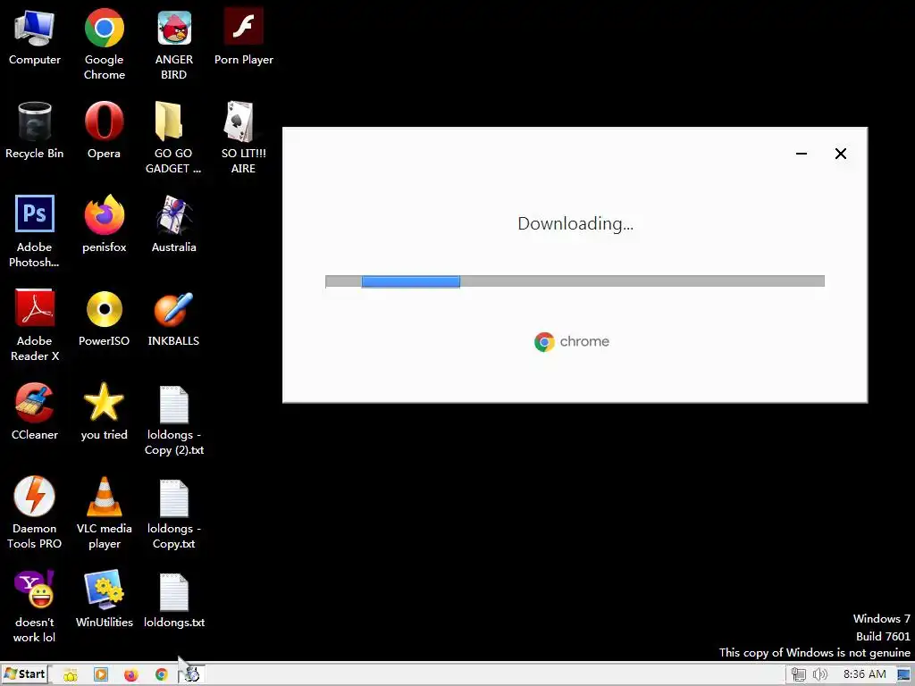Select the loldongs - Copy (2).txt file
This screenshot has height=686, width=915.
tap(174, 420)
